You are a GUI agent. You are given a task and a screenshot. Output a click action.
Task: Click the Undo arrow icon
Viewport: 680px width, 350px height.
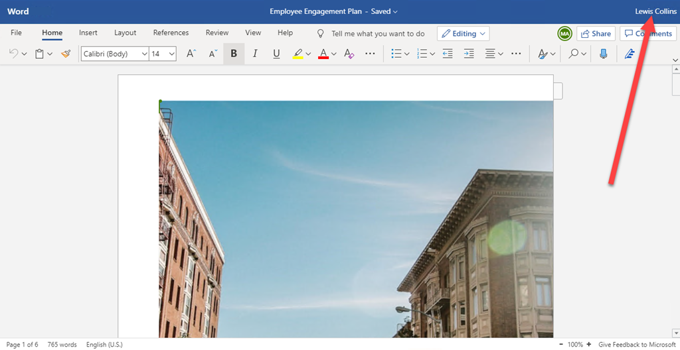[x=14, y=54]
